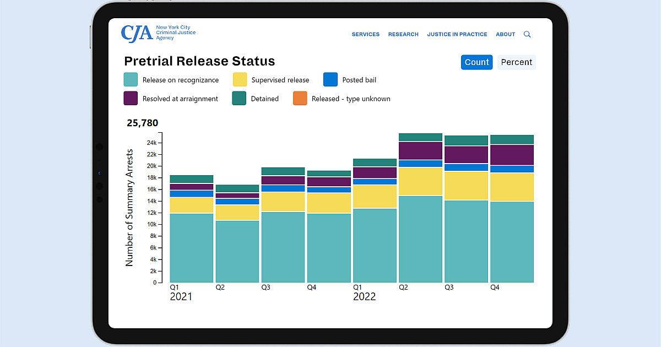The width and height of the screenshot is (661, 347).
Task: Select the teal Release on recognizance legend swatch
Action: [131, 79]
